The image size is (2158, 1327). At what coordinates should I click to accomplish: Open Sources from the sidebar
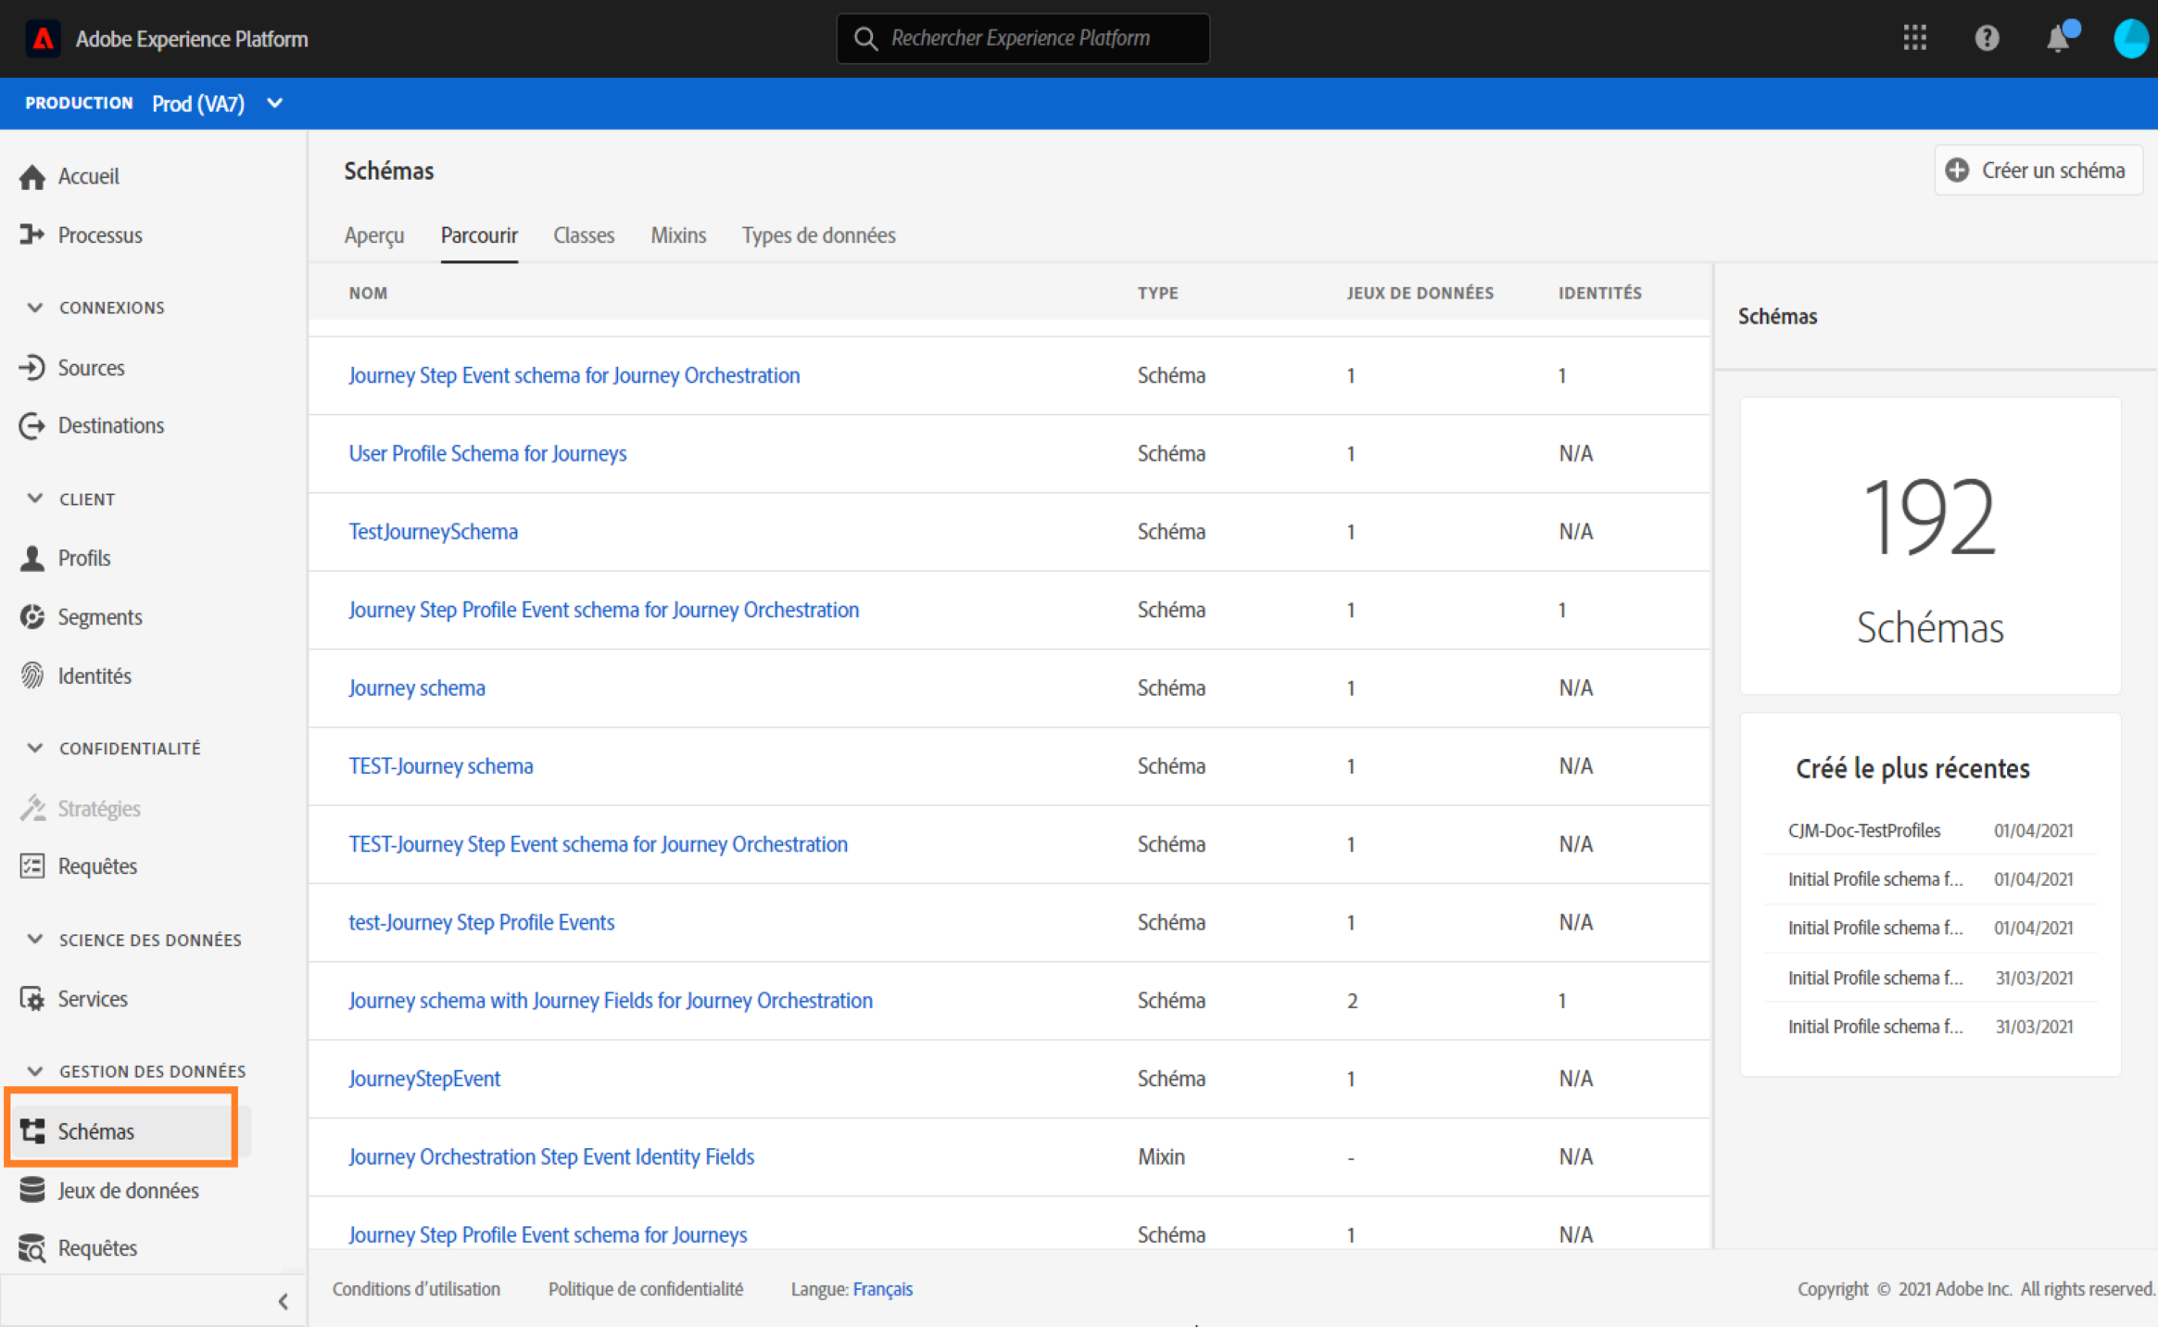tap(91, 368)
